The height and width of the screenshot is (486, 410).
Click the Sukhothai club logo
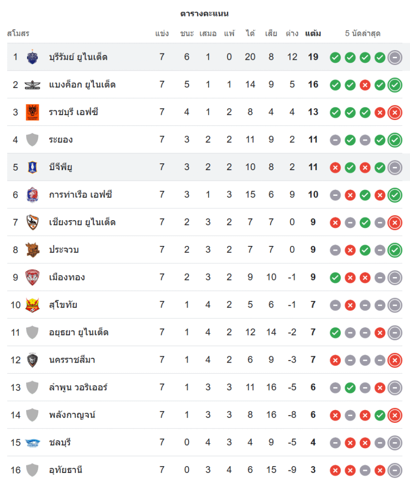click(x=32, y=305)
